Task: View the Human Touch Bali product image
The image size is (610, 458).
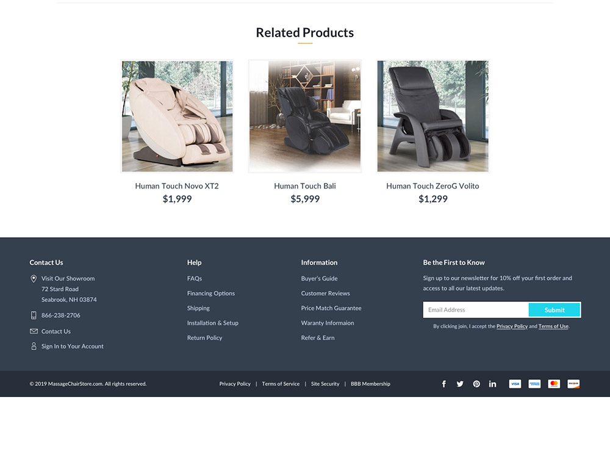Action: (x=305, y=116)
